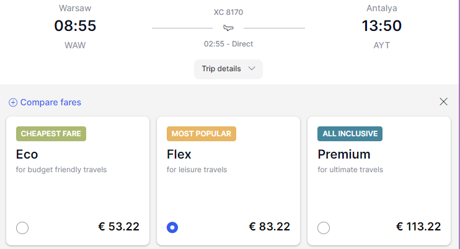This screenshot has height=249, width=460.
Task: Click the MOST POPULAR orange badge
Action: (201, 134)
